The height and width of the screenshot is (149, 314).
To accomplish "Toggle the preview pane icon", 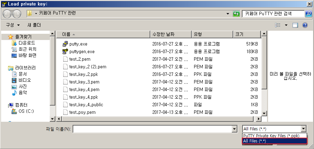I will click(295, 25).
